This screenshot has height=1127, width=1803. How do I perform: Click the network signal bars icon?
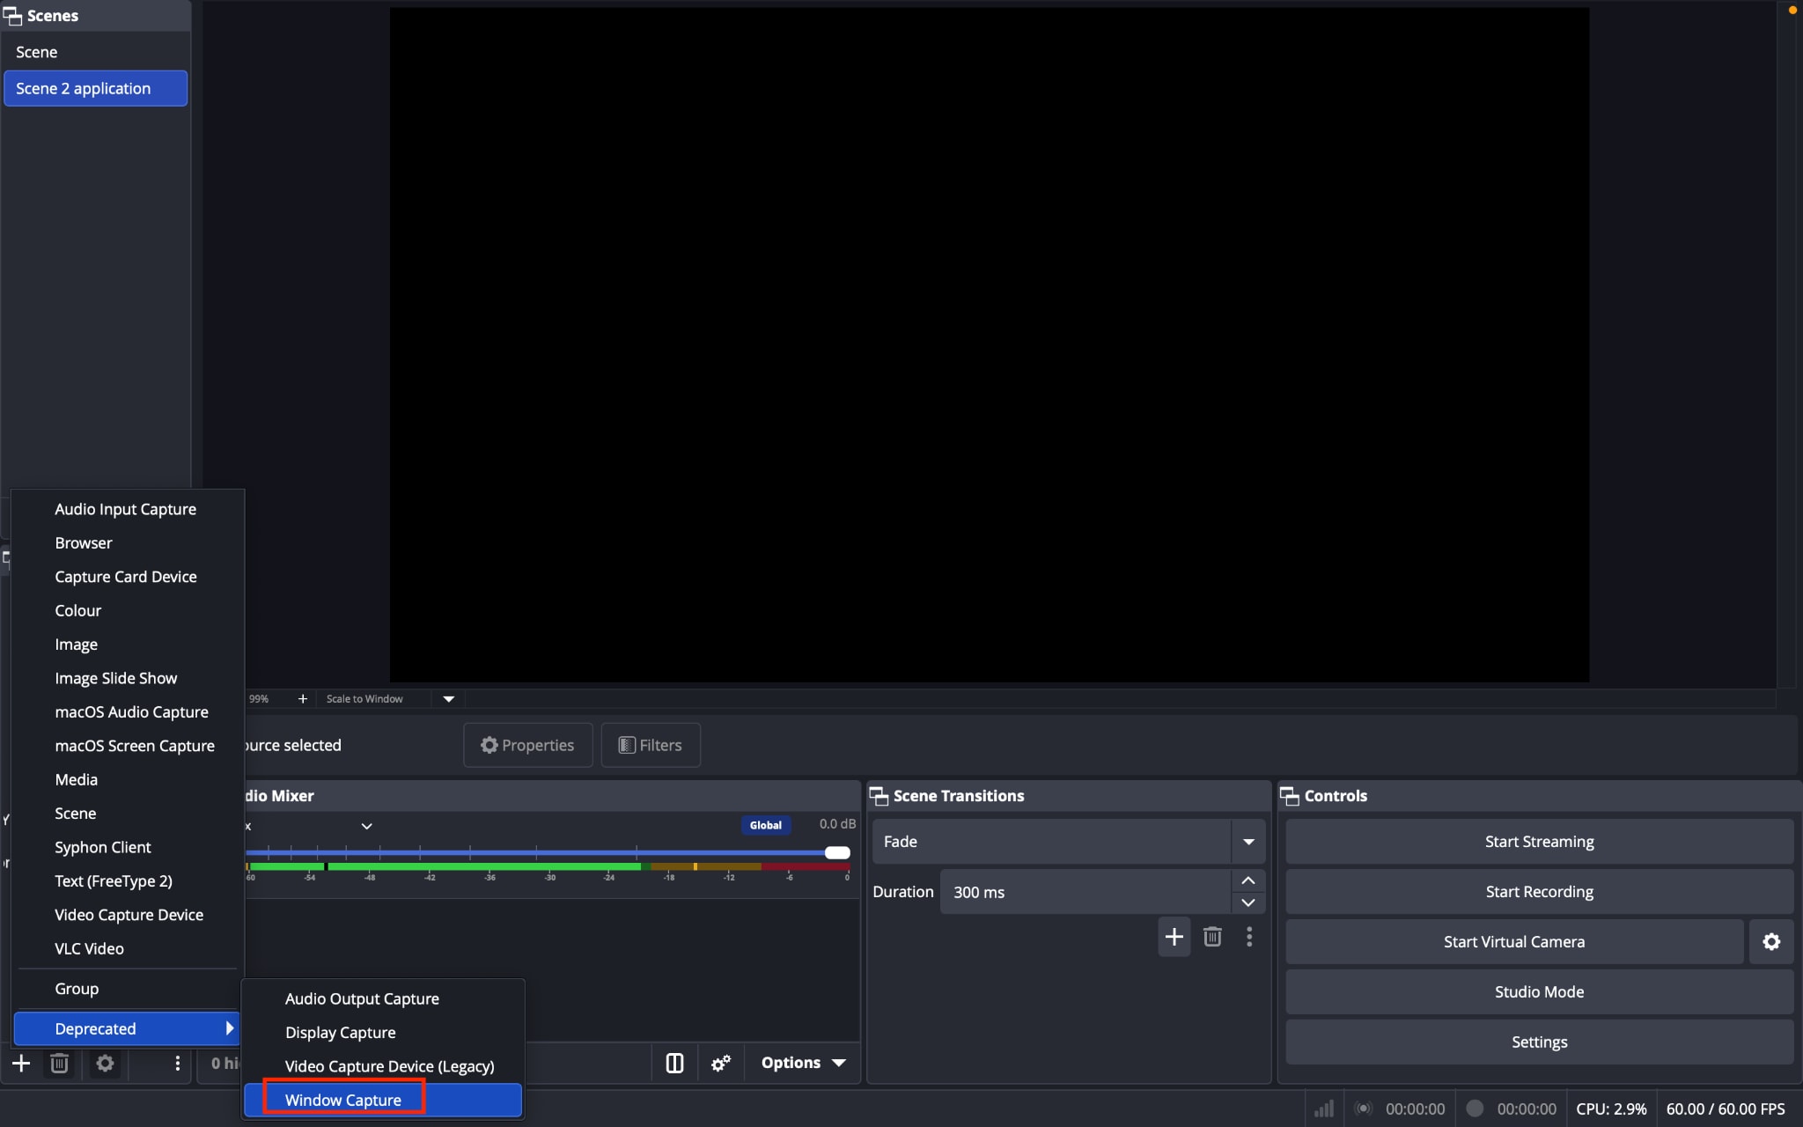coord(1324,1109)
